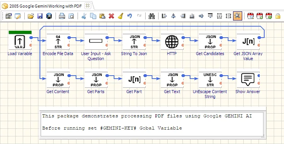Print the workflow diagram
The width and height of the screenshot is (284, 144).
coord(62,16)
